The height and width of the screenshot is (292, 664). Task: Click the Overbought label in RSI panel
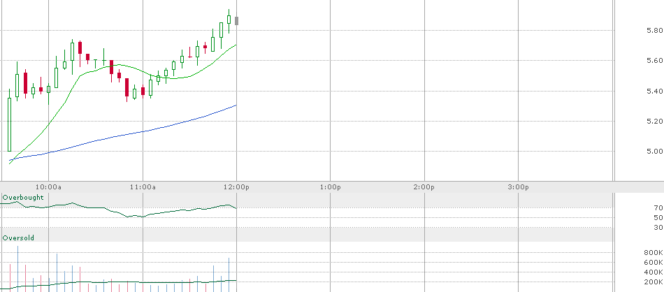23,198
